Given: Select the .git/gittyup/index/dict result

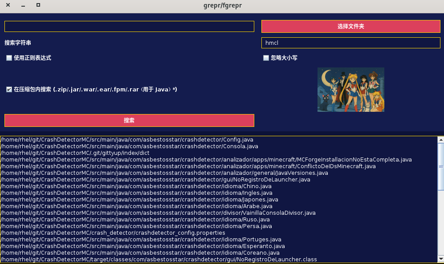Looking at the screenshot, I should click(x=75, y=153).
